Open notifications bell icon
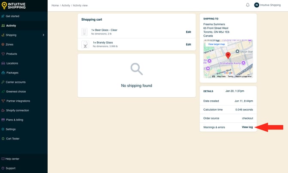The image size is (288, 173). pos(248,5)
